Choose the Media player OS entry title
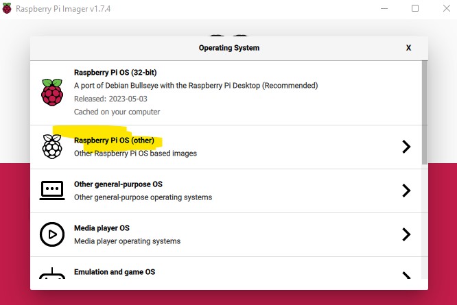 click(102, 228)
